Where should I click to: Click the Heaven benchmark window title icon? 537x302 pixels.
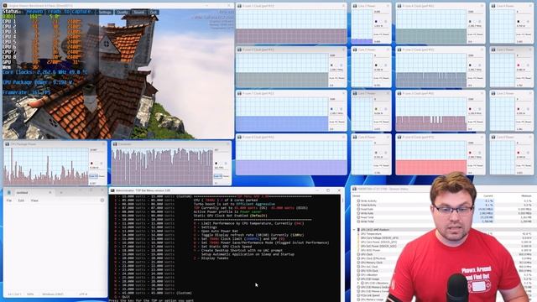(x=5, y=6)
